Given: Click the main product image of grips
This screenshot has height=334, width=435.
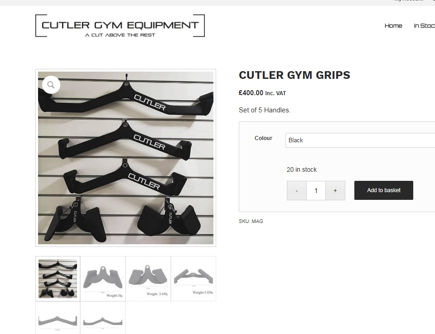Looking at the screenshot, I should pos(126,158).
